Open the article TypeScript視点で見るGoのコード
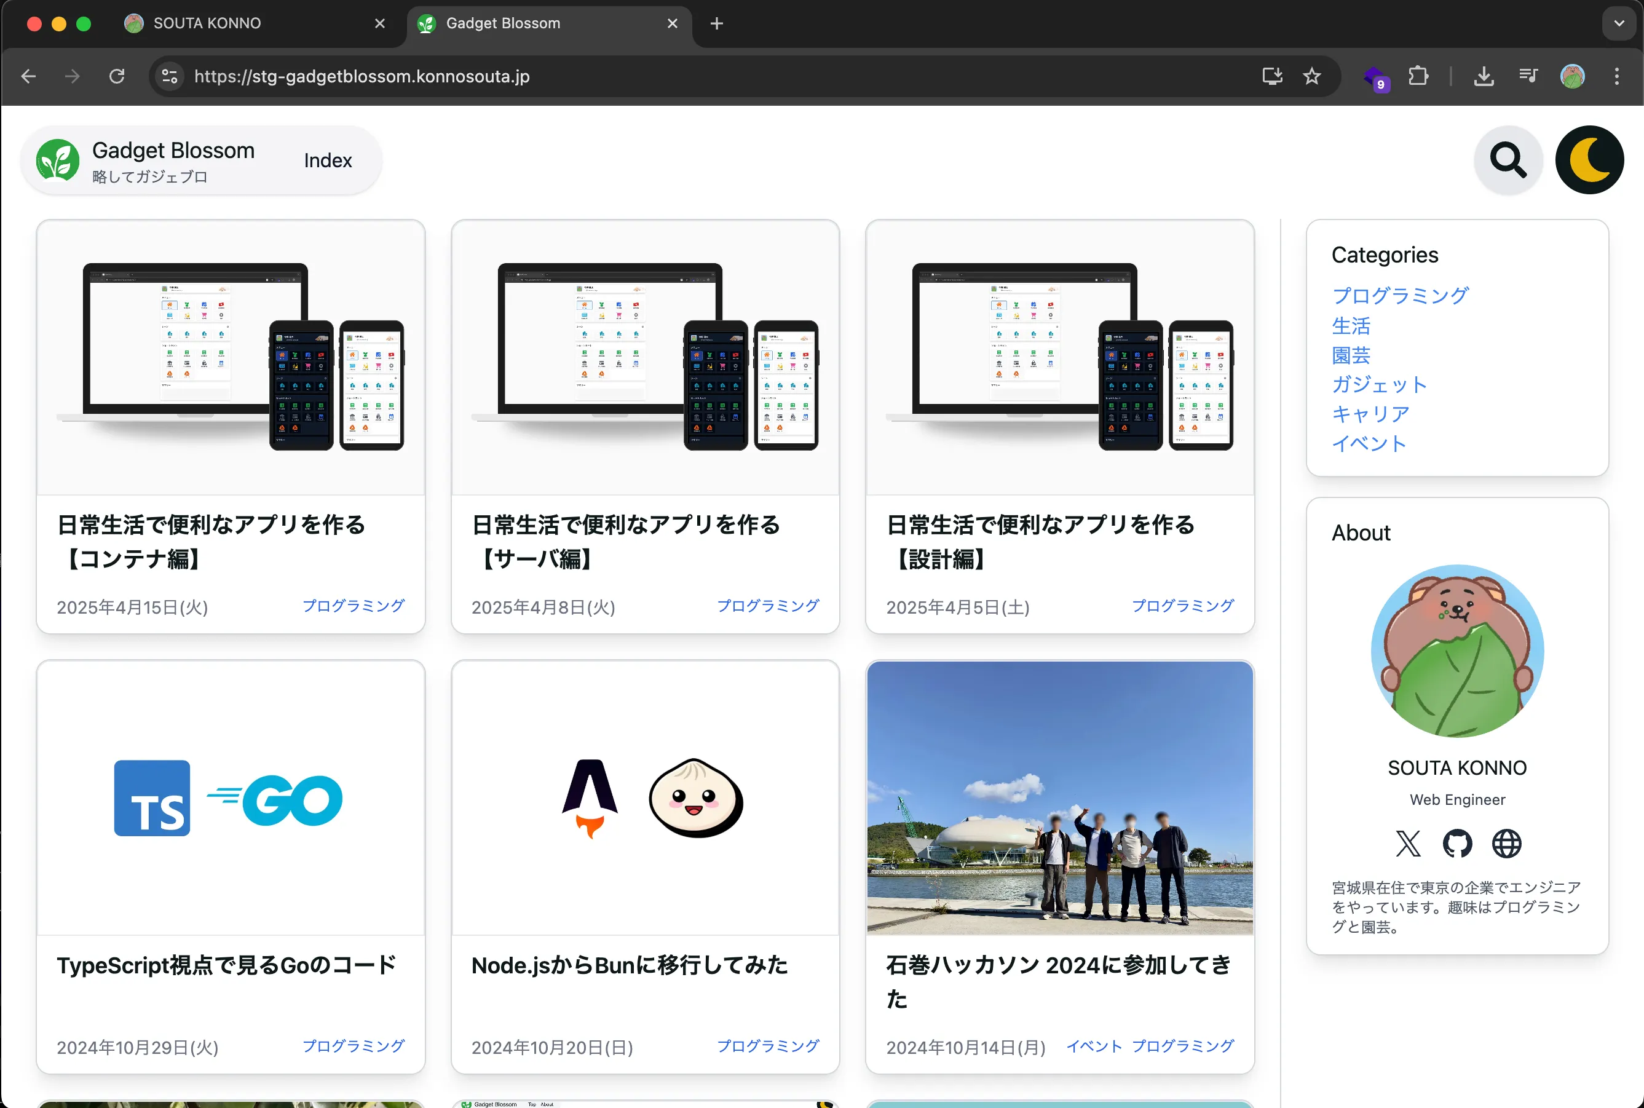Viewport: 1644px width, 1108px height. (226, 965)
